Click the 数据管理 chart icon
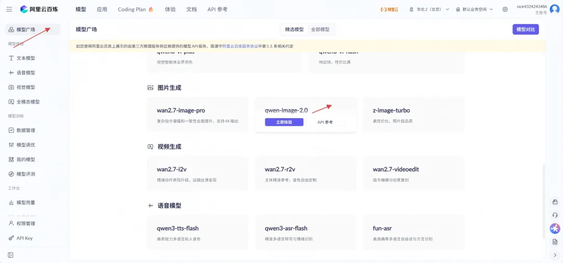563x263 pixels. click(11, 130)
